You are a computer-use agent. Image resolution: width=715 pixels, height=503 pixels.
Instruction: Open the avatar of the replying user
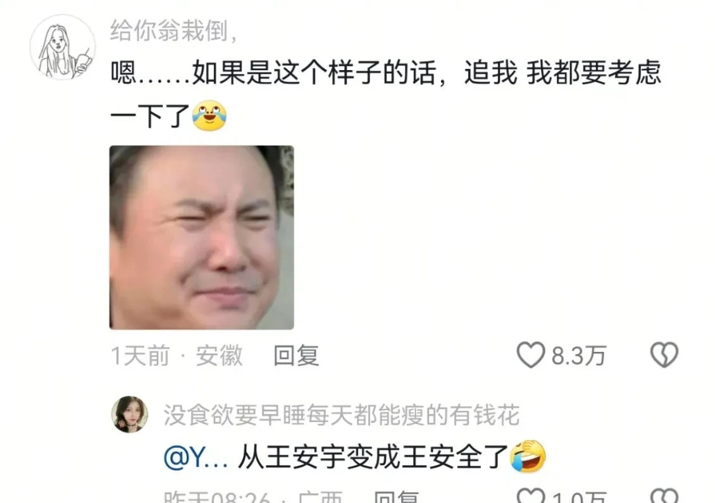click(130, 414)
